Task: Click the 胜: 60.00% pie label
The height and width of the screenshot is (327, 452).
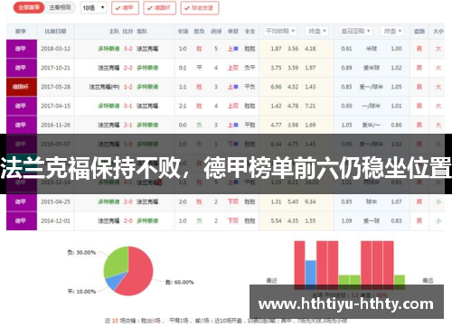Action: click(180, 282)
